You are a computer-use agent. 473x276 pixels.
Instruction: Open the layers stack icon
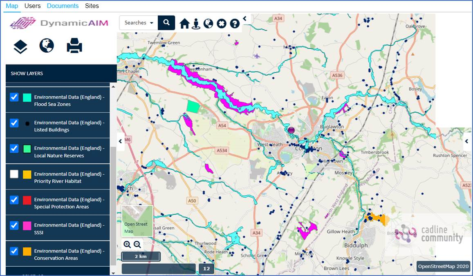tap(20, 47)
